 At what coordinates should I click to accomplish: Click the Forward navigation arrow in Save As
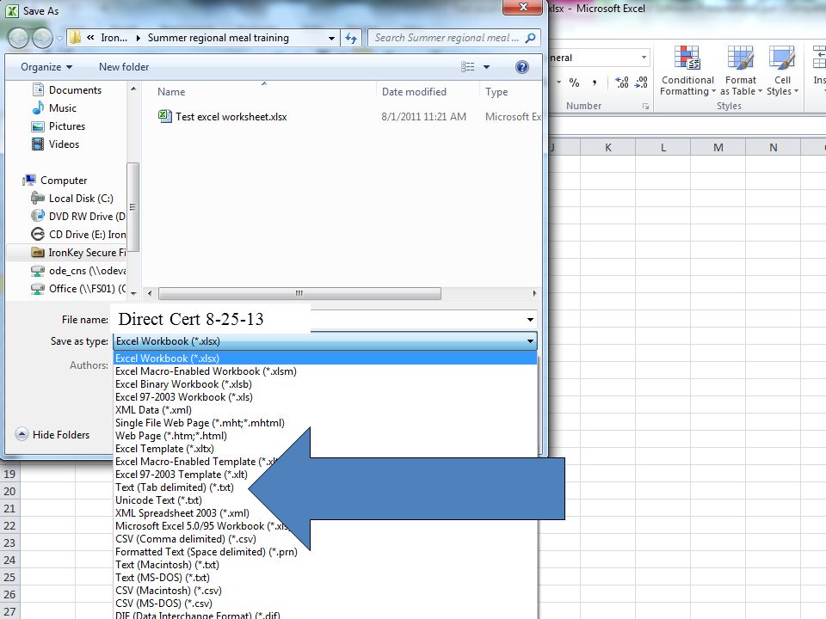point(43,38)
